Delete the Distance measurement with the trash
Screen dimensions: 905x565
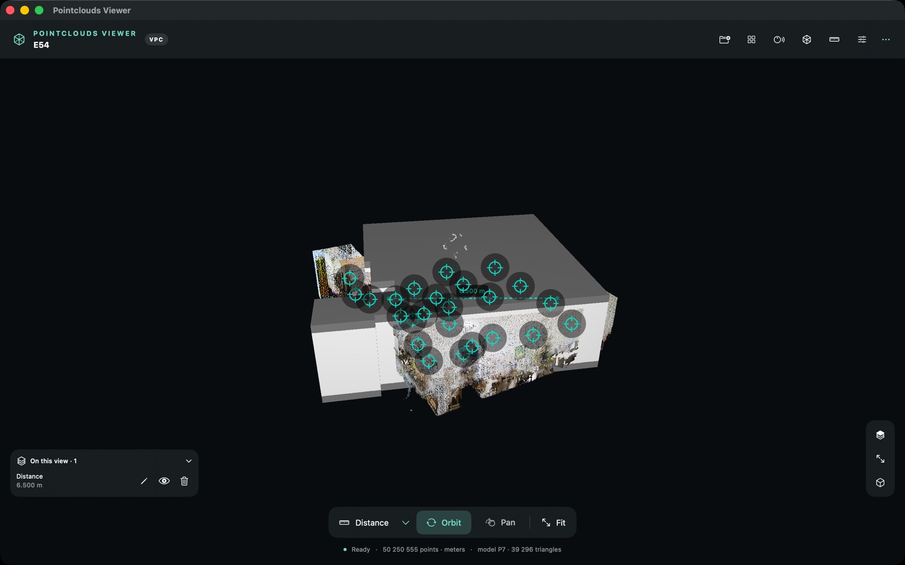pyautogui.click(x=184, y=481)
